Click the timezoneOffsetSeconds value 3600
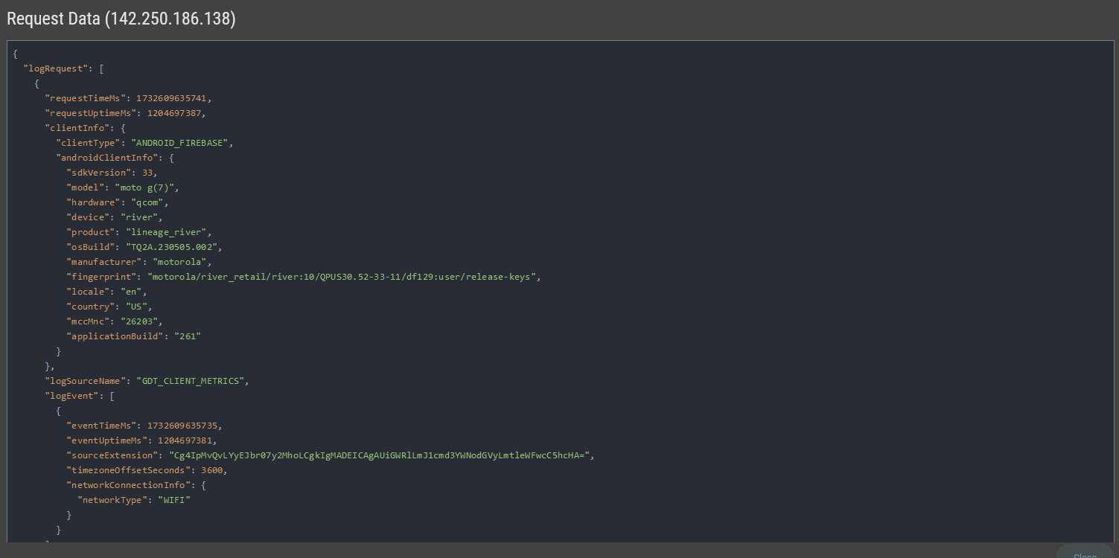Viewport: 1119px width, 558px height. pyautogui.click(x=212, y=470)
